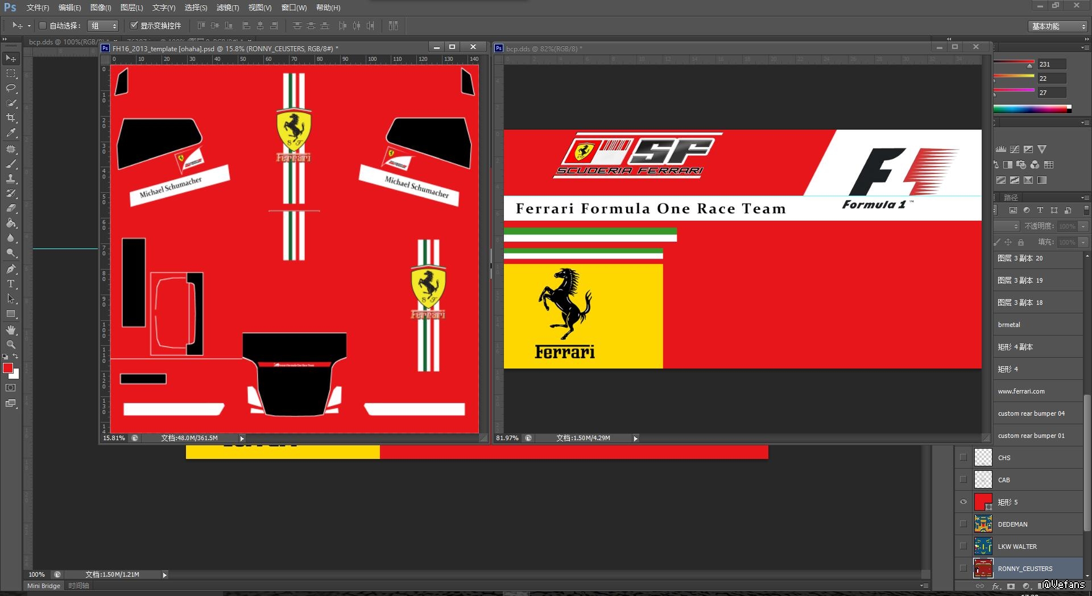Open the 滤镜(T) menu
This screenshot has width=1092, height=596.
(x=227, y=7)
